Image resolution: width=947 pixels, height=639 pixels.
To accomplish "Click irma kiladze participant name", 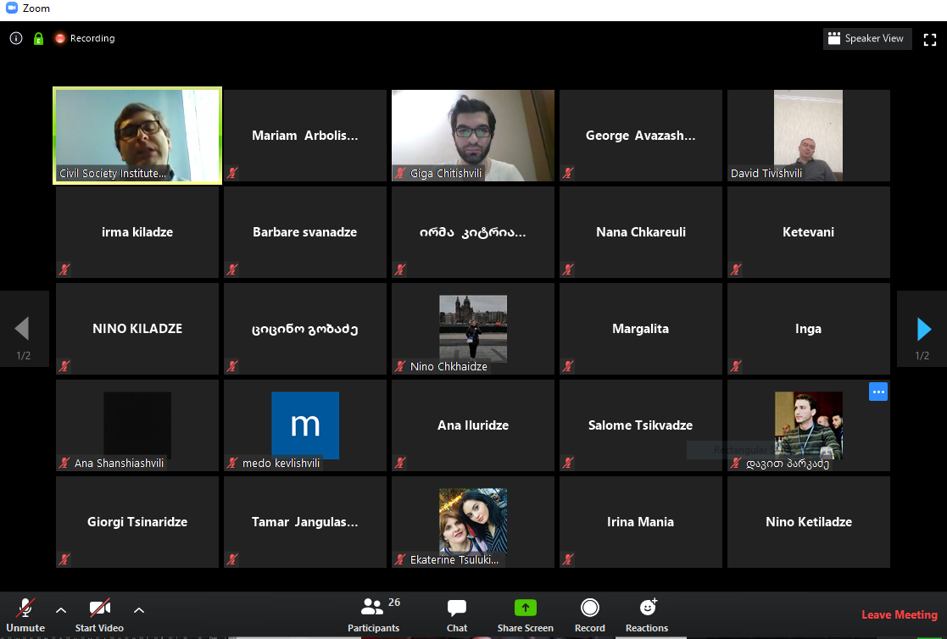I will pos(137,232).
